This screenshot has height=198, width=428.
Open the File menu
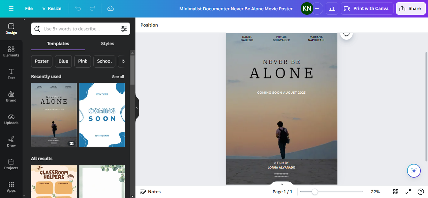pyautogui.click(x=29, y=8)
